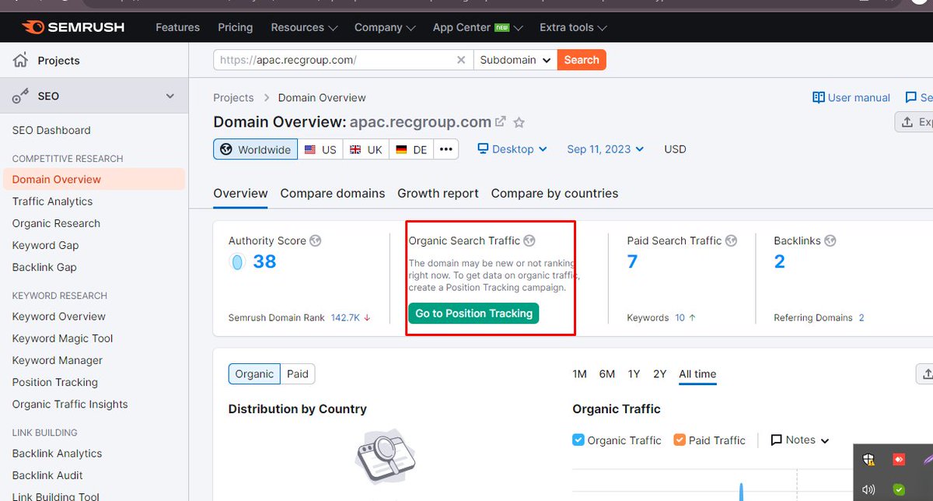This screenshot has height=501, width=933.
Task: Open more countries ellipsis button
Action: point(446,149)
